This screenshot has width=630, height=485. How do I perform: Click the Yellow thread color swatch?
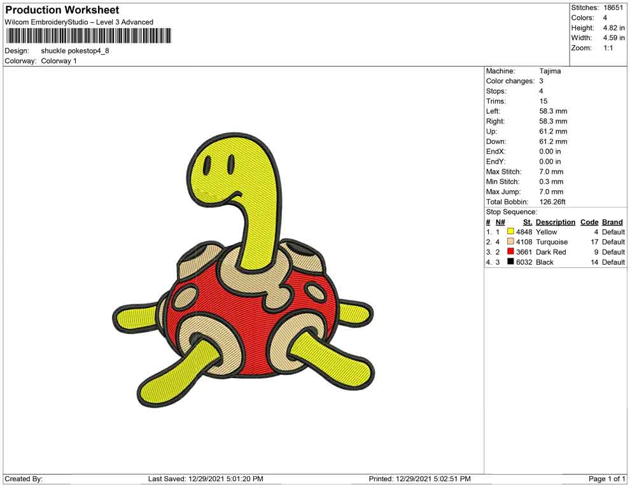(x=510, y=232)
